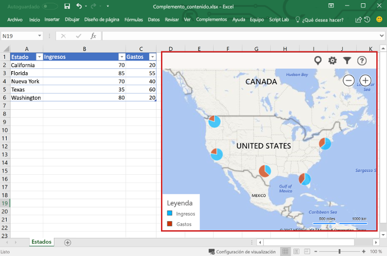Open the Undo history dropdown arrow

tap(86, 6)
